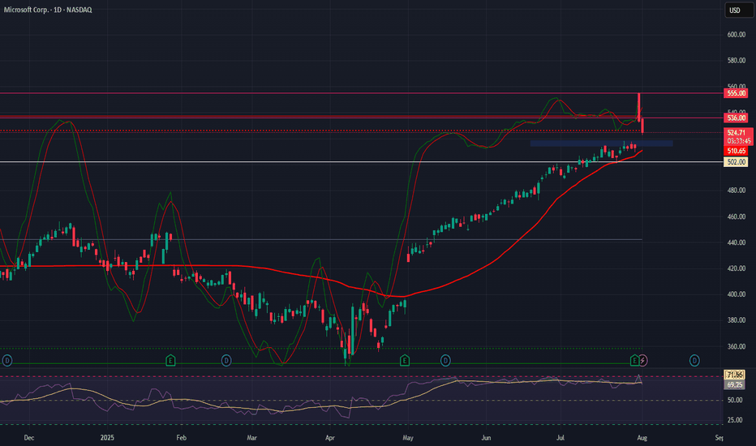The width and height of the screenshot is (756, 446).
Task: Click the Dec time axis label
Action: tap(29, 438)
